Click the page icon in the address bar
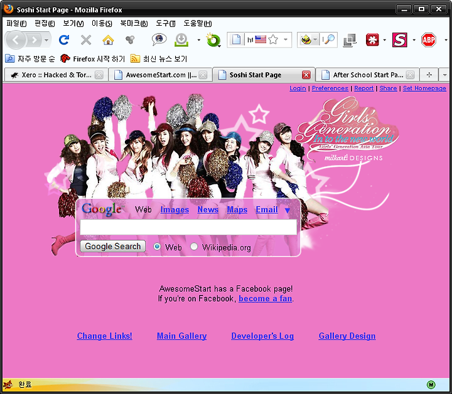 pyautogui.click(x=236, y=40)
